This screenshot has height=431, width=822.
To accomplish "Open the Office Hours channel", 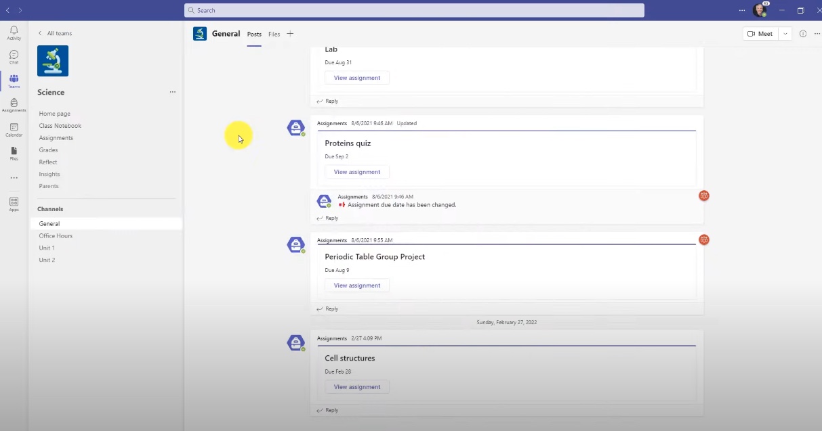I will click(56, 235).
